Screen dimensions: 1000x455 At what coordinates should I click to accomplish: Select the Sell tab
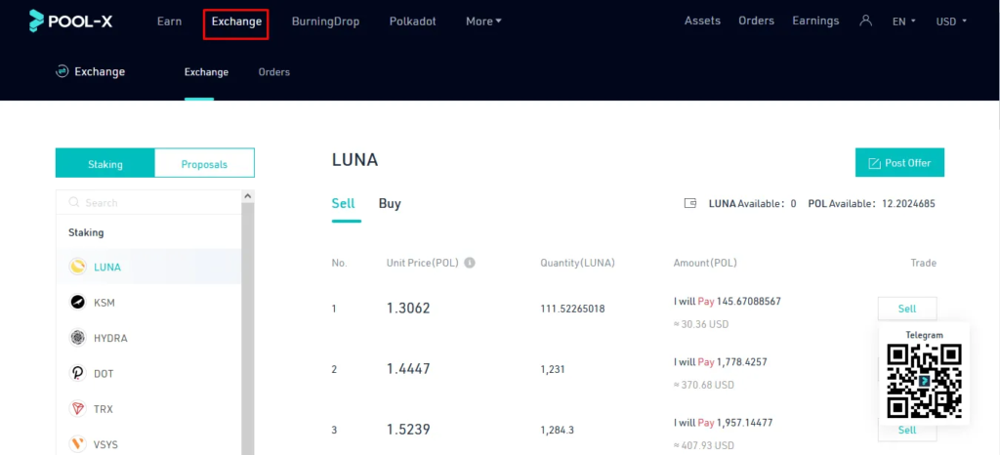click(x=343, y=204)
